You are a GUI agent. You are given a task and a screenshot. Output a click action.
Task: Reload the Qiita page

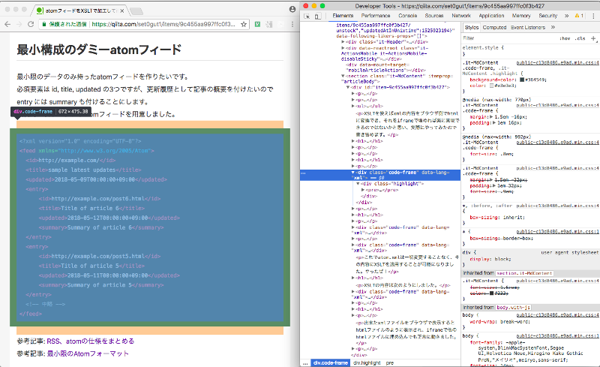31,24
